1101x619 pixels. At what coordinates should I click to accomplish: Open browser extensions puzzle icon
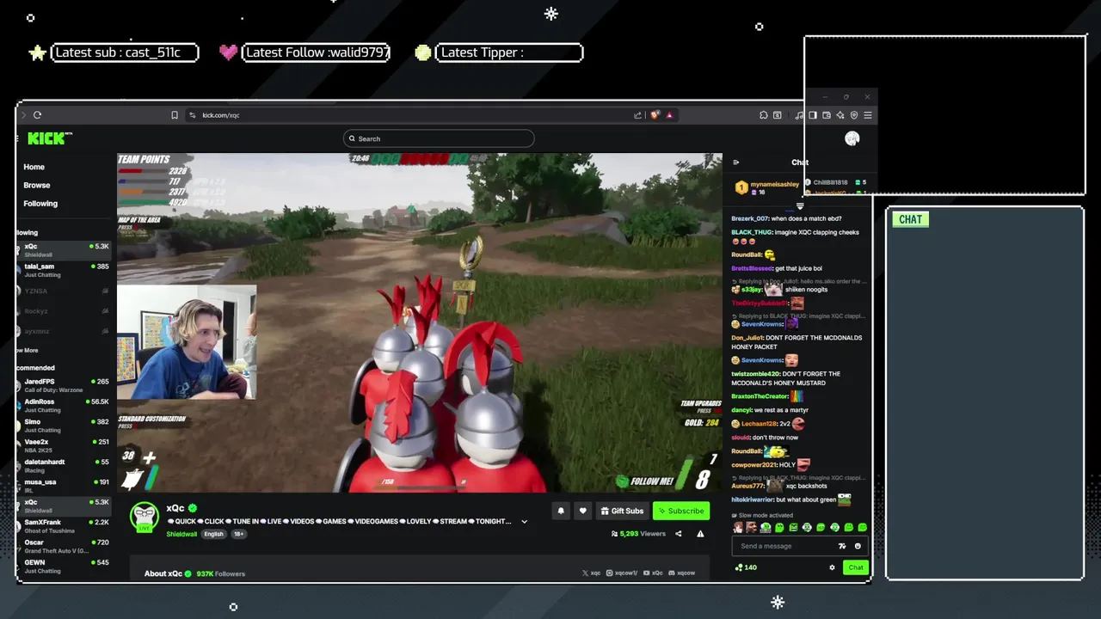pos(763,115)
